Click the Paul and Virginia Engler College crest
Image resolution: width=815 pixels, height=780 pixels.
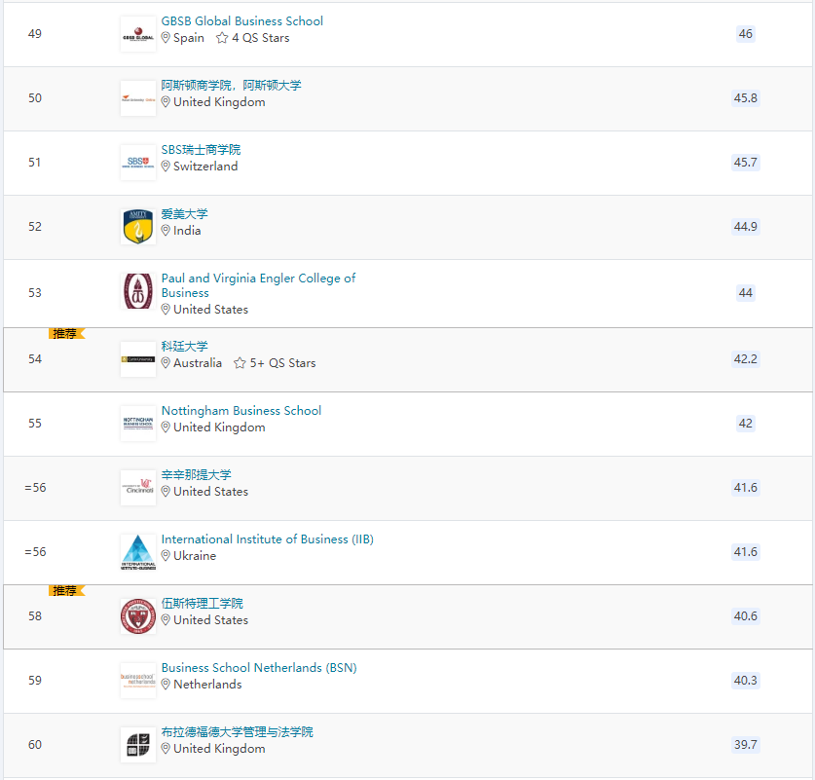[137, 291]
